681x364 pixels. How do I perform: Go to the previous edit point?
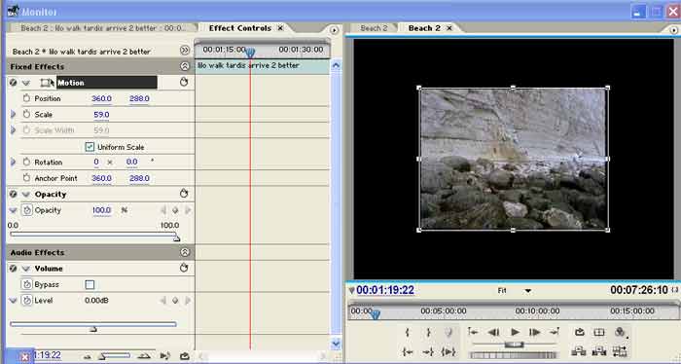pyautogui.click(x=473, y=332)
